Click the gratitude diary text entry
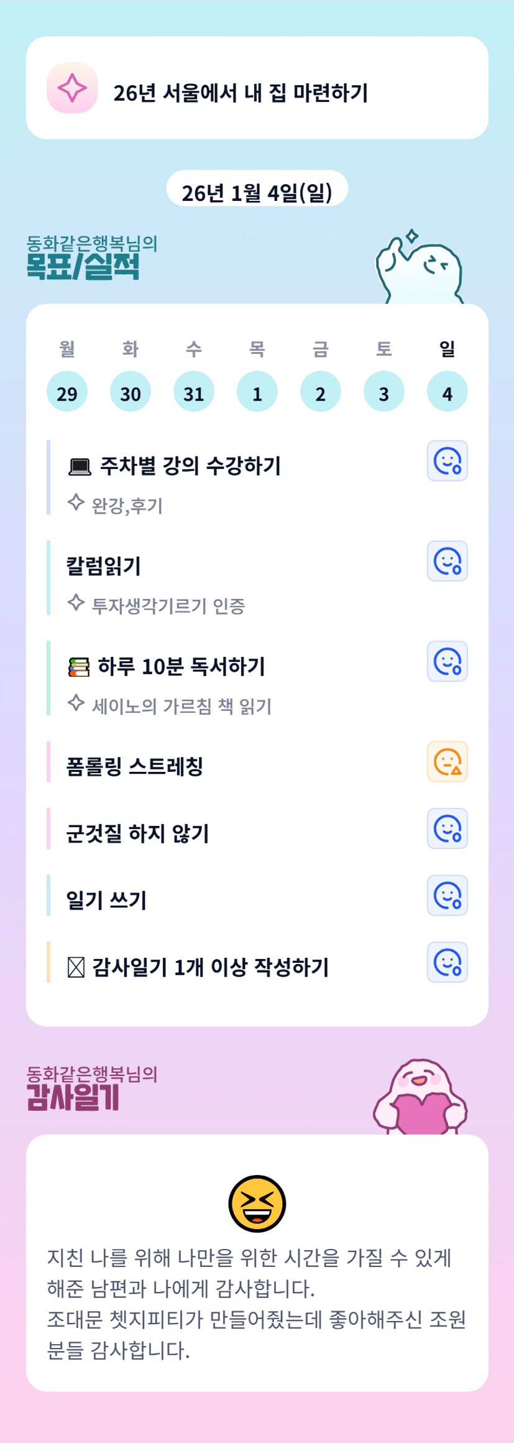Viewport: 514px width, 1443px height. (x=257, y=1303)
